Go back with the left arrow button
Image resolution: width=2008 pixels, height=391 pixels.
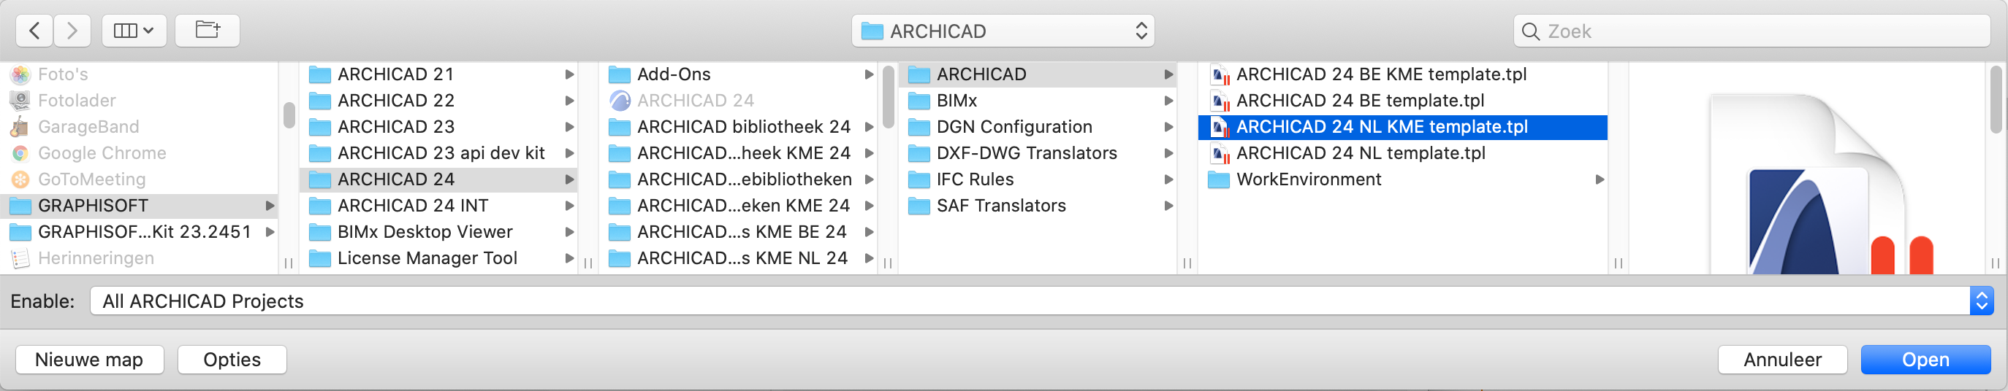[x=34, y=31]
